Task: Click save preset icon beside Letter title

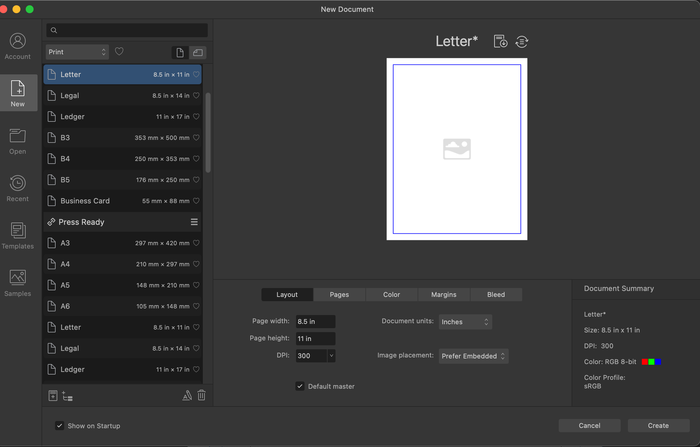Action: pyautogui.click(x=500, y=41)
